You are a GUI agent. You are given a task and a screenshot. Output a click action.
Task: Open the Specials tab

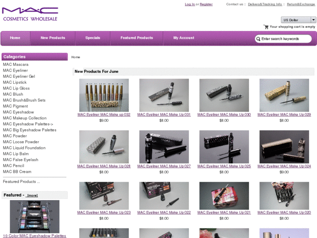coord(92,38)
